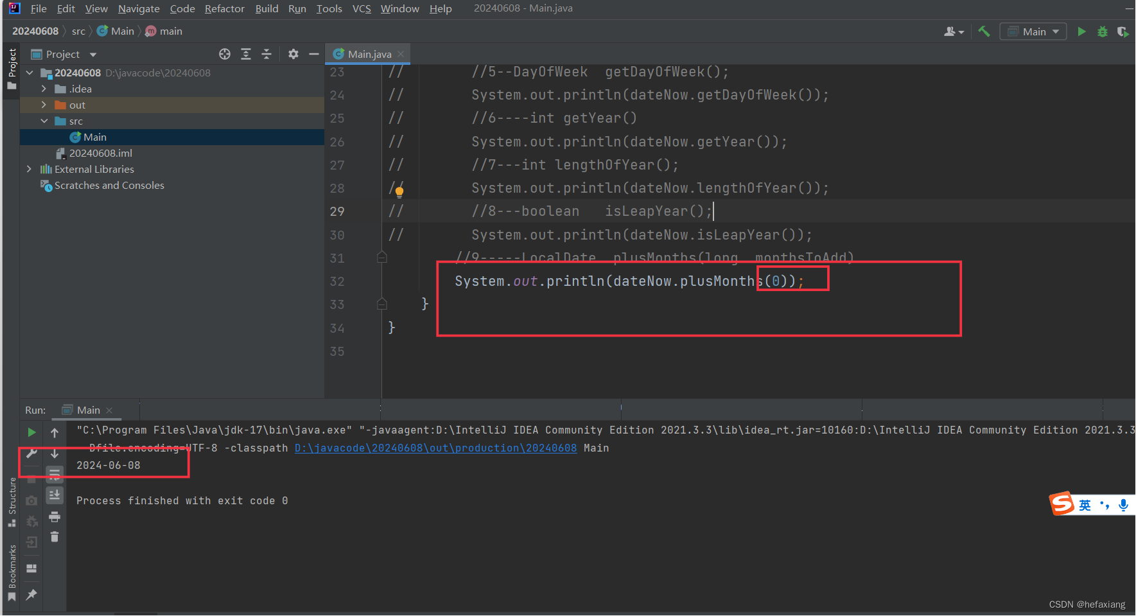
Task: Click the up the stack trace arrow
Action: pos(55,432)
